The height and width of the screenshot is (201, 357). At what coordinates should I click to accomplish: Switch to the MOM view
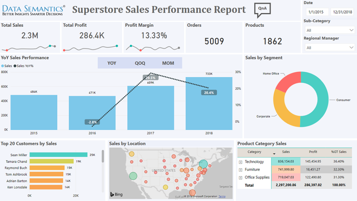pyautogui.click(x=168, y=63)
